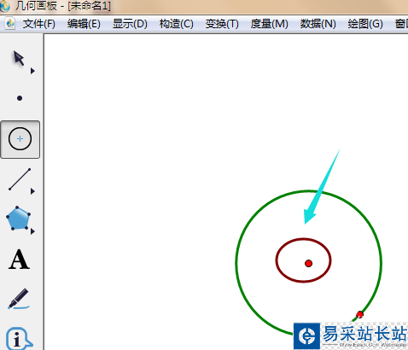Open the 文件(F) menu
The image size is (408, 350).
click(x=39, y=24)
